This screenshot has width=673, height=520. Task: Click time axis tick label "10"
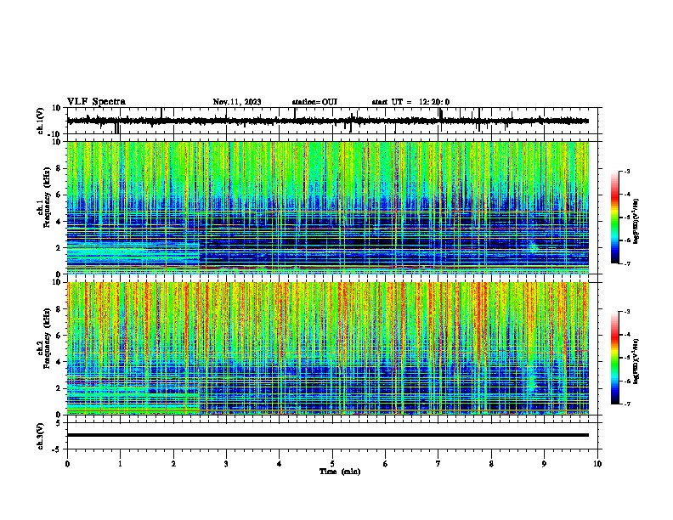(x=597, y=464)
